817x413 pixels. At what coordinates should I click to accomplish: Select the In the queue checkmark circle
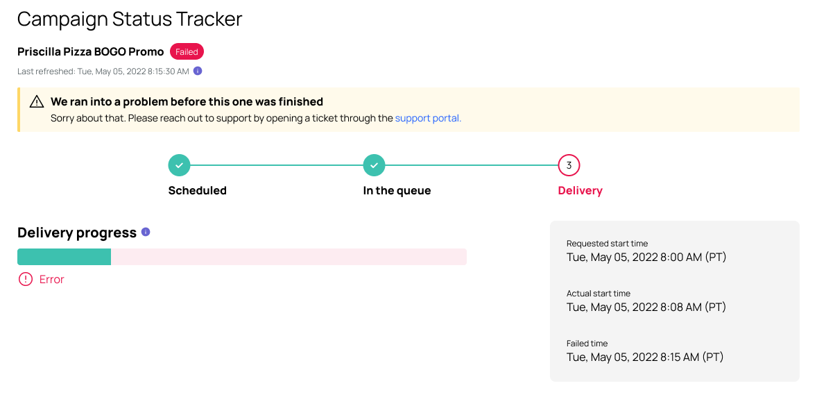(x=374, y=165)
